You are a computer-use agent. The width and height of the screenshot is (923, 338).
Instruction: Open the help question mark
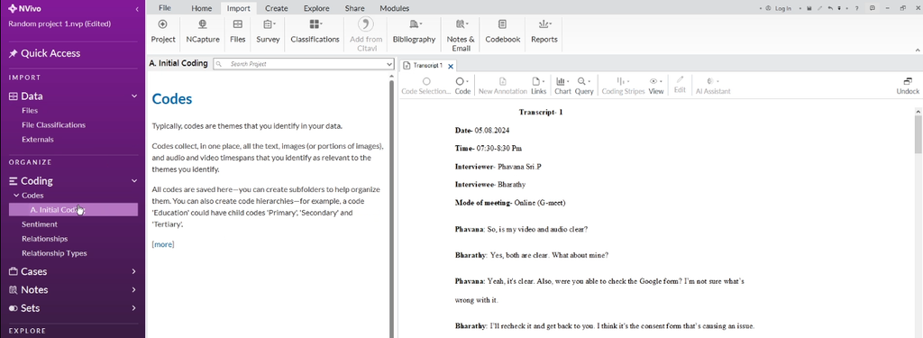(x=856, y=8)
